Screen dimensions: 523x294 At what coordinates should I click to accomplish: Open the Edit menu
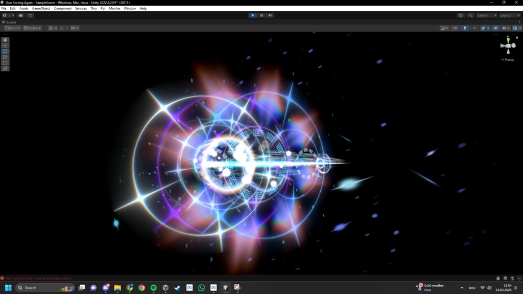pos(13,8)
